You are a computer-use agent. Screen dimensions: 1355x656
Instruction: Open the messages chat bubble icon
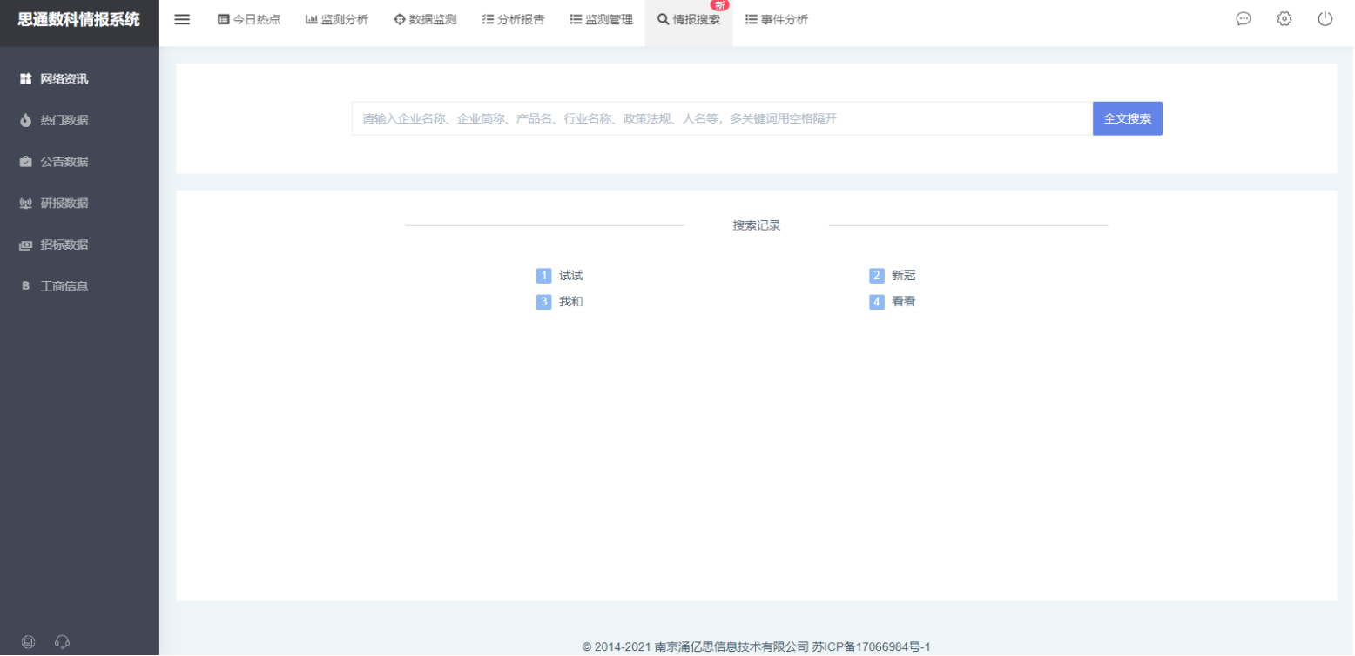coord(1244,19)
